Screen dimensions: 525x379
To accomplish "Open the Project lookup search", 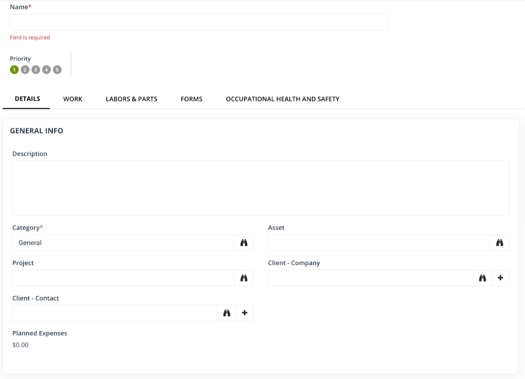I will 244,278.
